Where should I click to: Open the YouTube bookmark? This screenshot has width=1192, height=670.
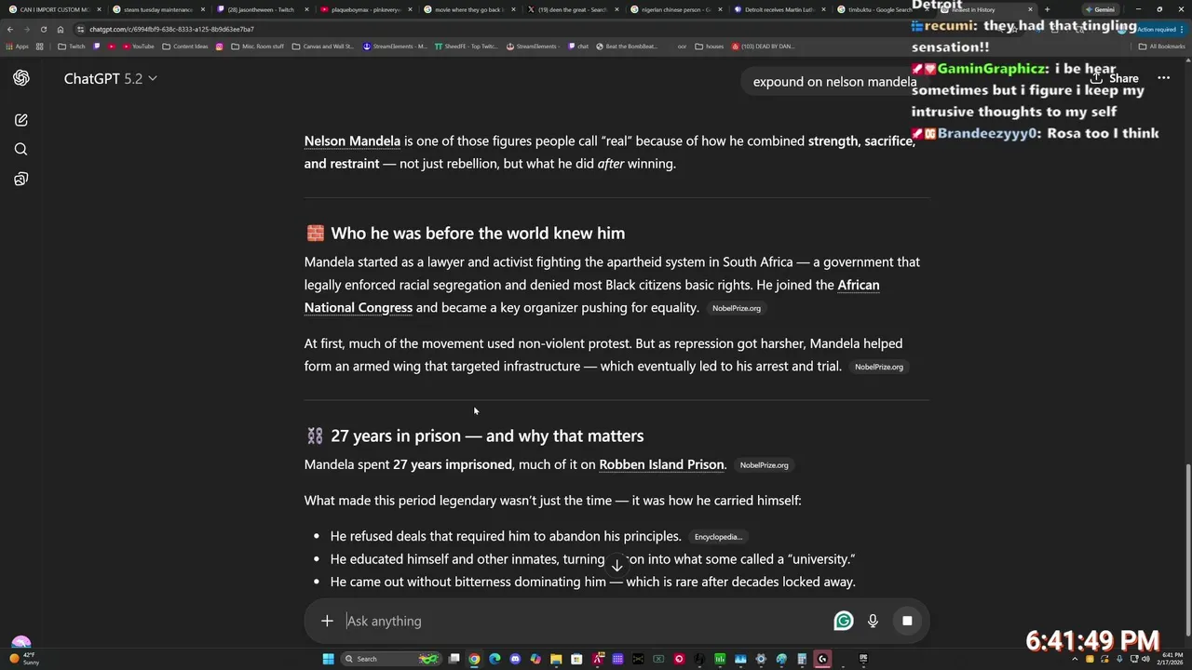tap(138, 46)
